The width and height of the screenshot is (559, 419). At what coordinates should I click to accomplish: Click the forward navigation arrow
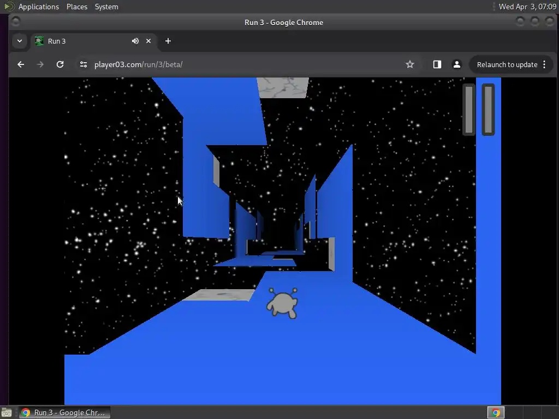(x=40, y=64)
